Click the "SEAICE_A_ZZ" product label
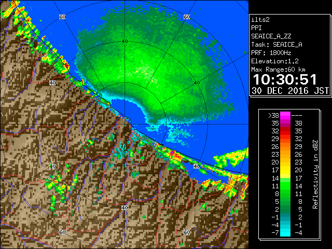 (x=271, y=36)
